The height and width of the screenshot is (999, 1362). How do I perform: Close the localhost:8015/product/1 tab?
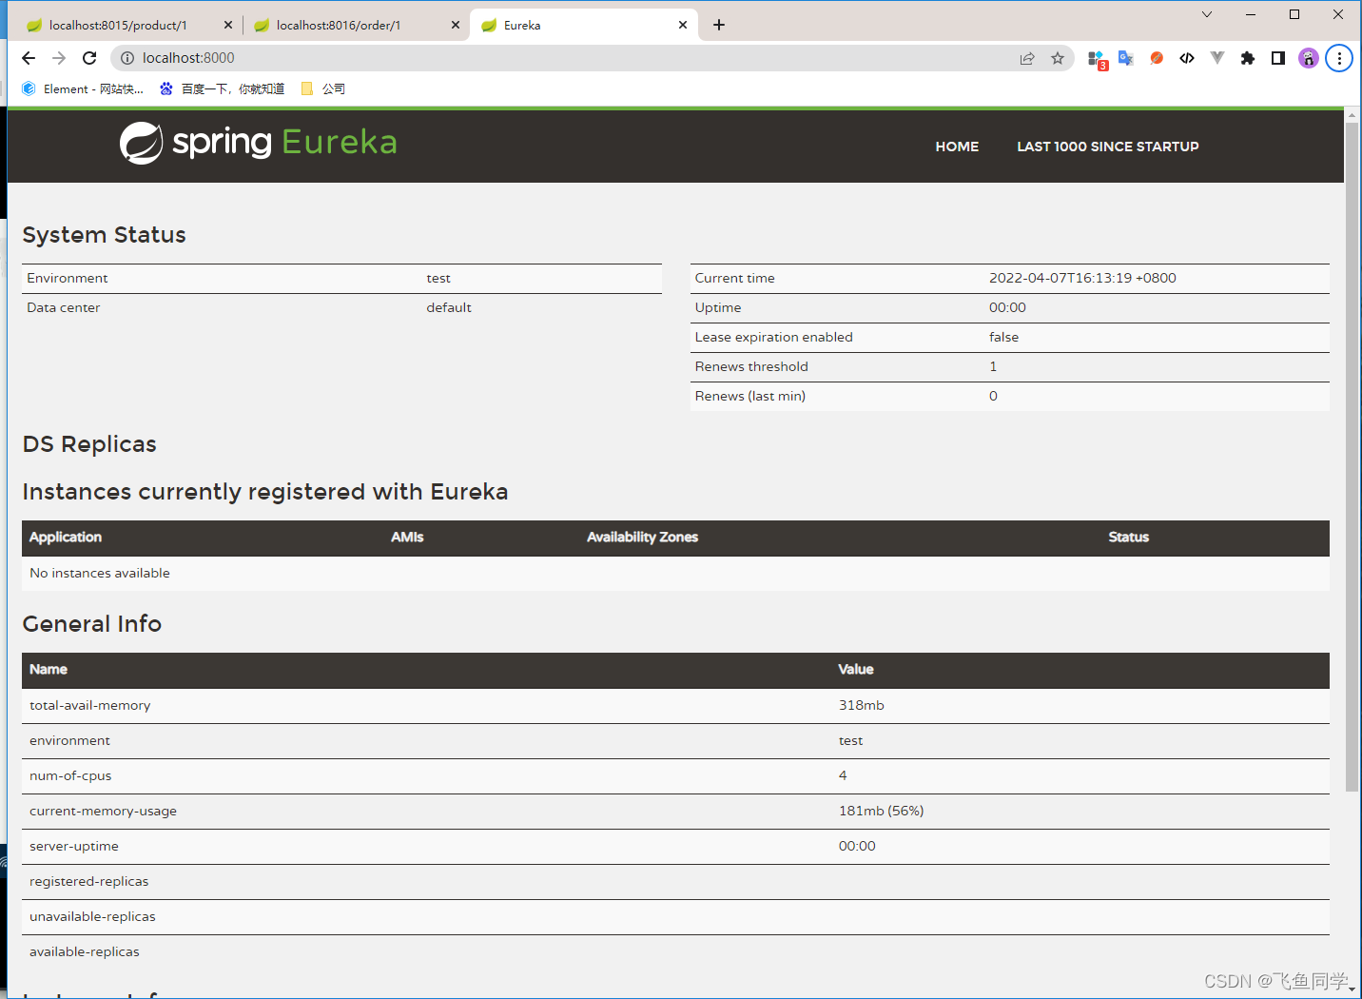228,25
